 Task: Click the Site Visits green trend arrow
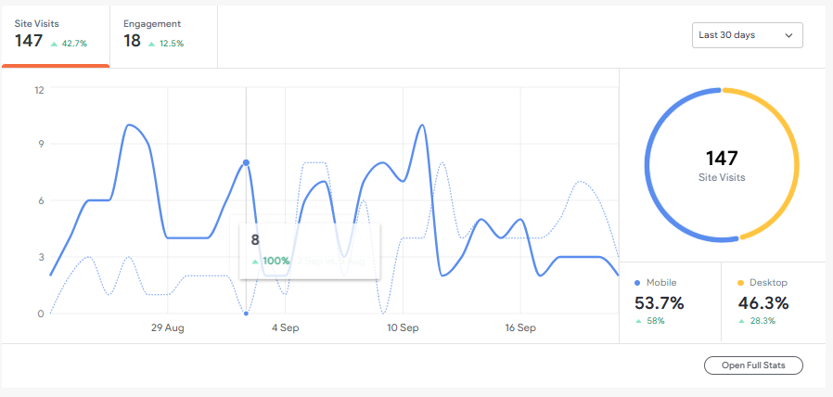[x=54, y=44]
